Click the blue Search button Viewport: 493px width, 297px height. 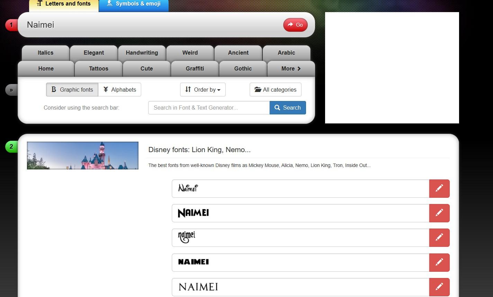pos(288,108)
